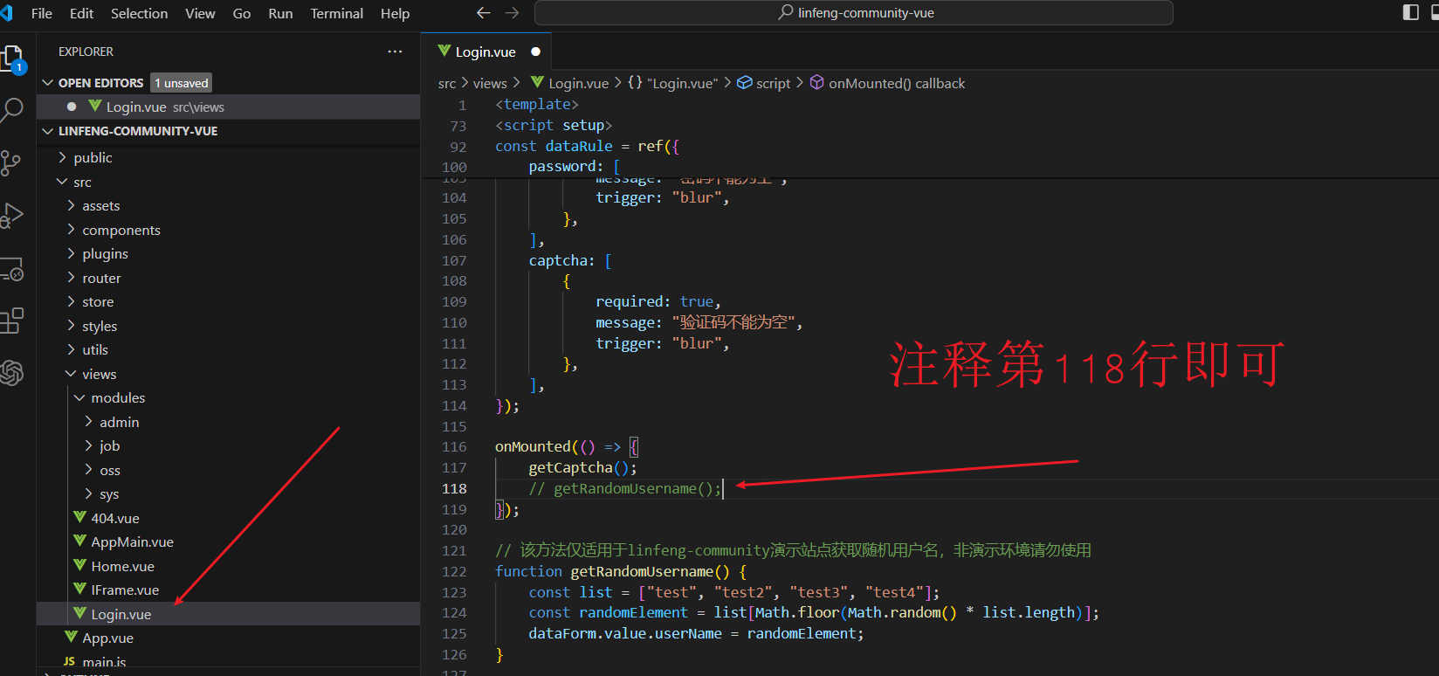Open the ChatGPT extension icon
Viewport: 1439px width, 676px height.
(12, 373)
